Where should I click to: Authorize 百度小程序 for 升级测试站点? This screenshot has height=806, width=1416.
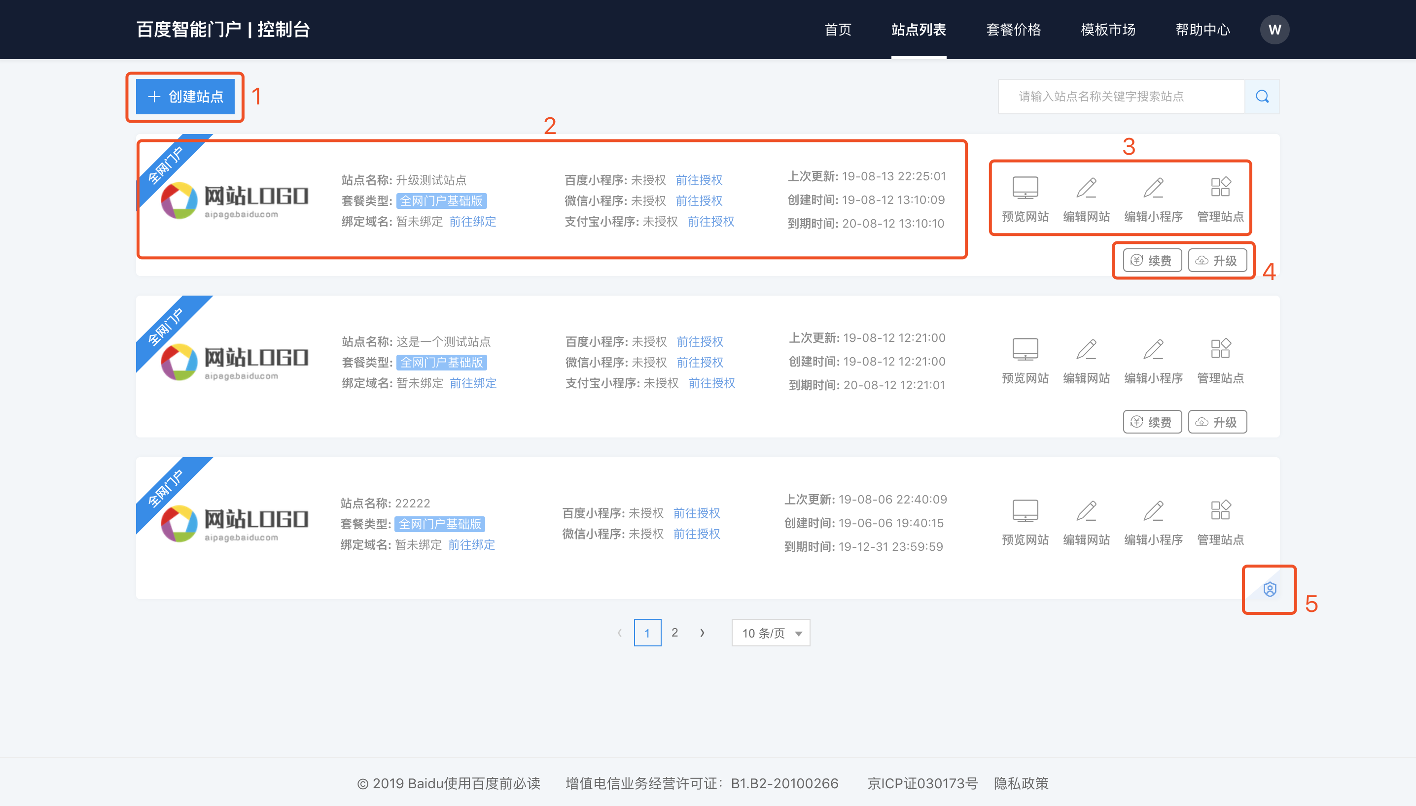point(699,180)
